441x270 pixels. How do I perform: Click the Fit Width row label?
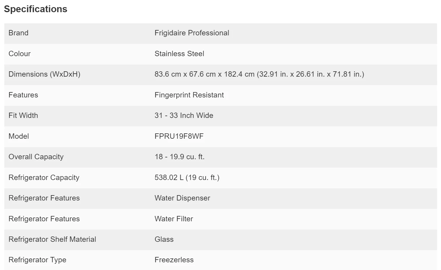coord(23,116)
